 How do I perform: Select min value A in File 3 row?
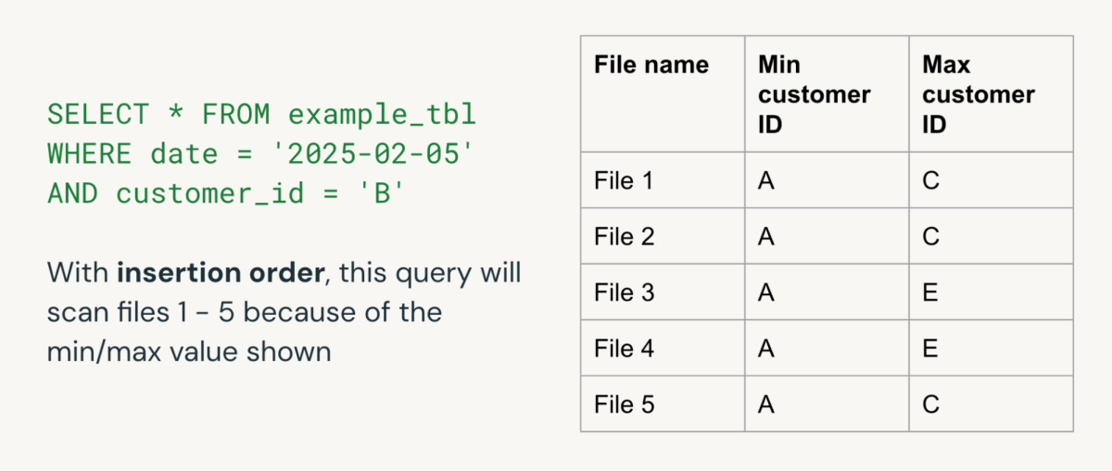tap(766, 292)
